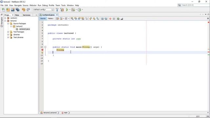Collapse the lecture2 project node
The width and height of the screenshot is (210, 118).
[5, 21]
